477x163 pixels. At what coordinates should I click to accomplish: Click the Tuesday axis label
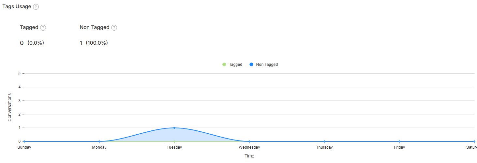(x=174, y=147)
